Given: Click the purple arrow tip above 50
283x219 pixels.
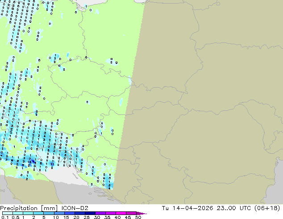Looking at the screenshot, I should (141, 213).
